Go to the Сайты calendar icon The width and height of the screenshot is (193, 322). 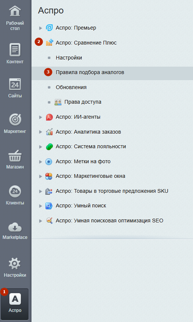15,84
